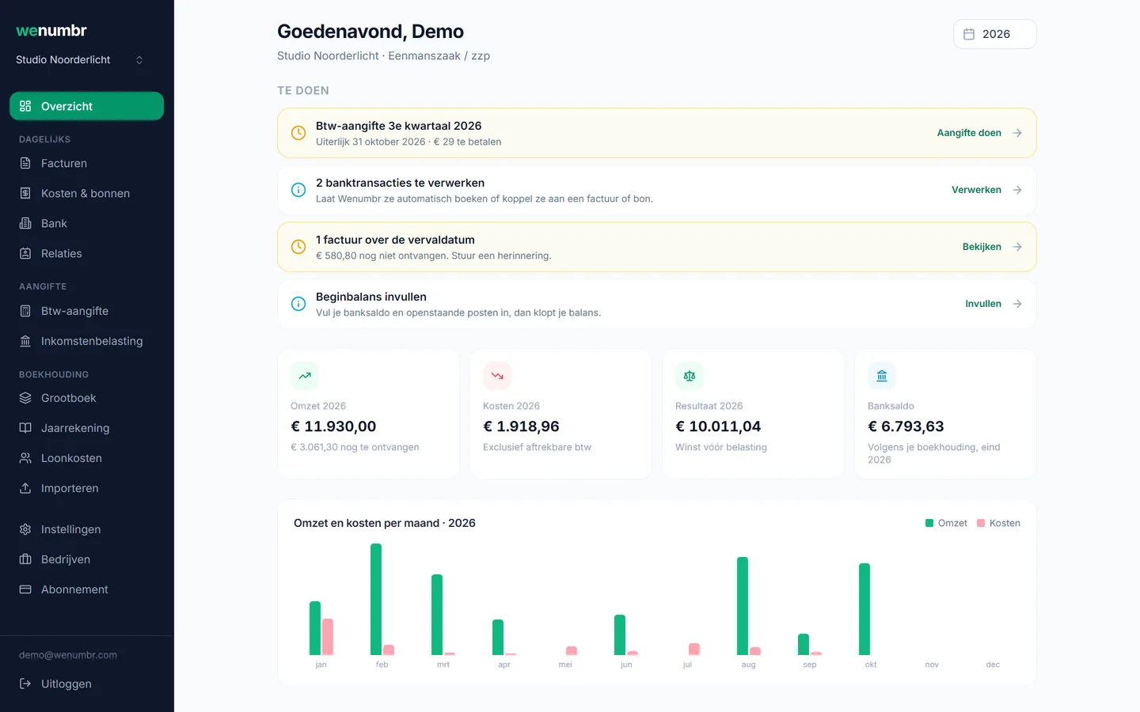Click the wenumbr logo
The height and width of the screenshot is (712, 1140).
(x=51, y=31)
